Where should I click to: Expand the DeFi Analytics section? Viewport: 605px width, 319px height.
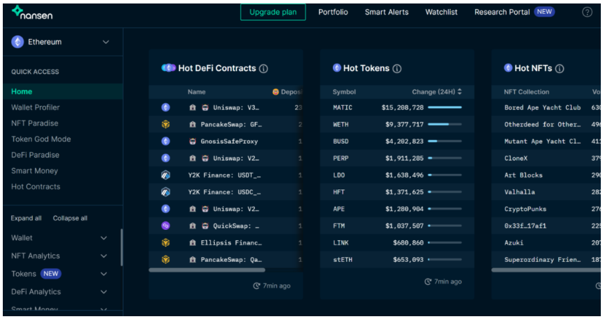pyautogui.click(x=104, y=292)
